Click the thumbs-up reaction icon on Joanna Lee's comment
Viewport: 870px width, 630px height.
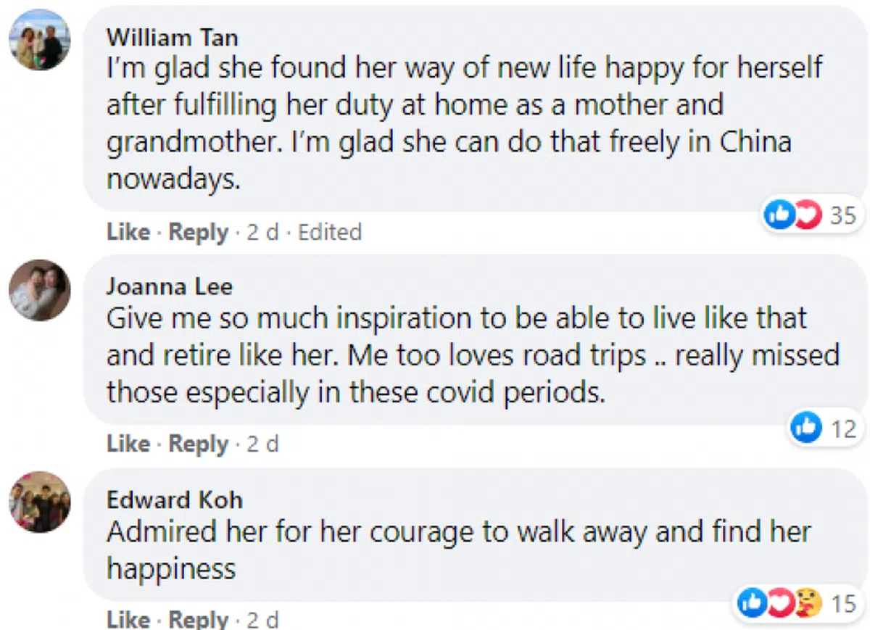(807, 428)
